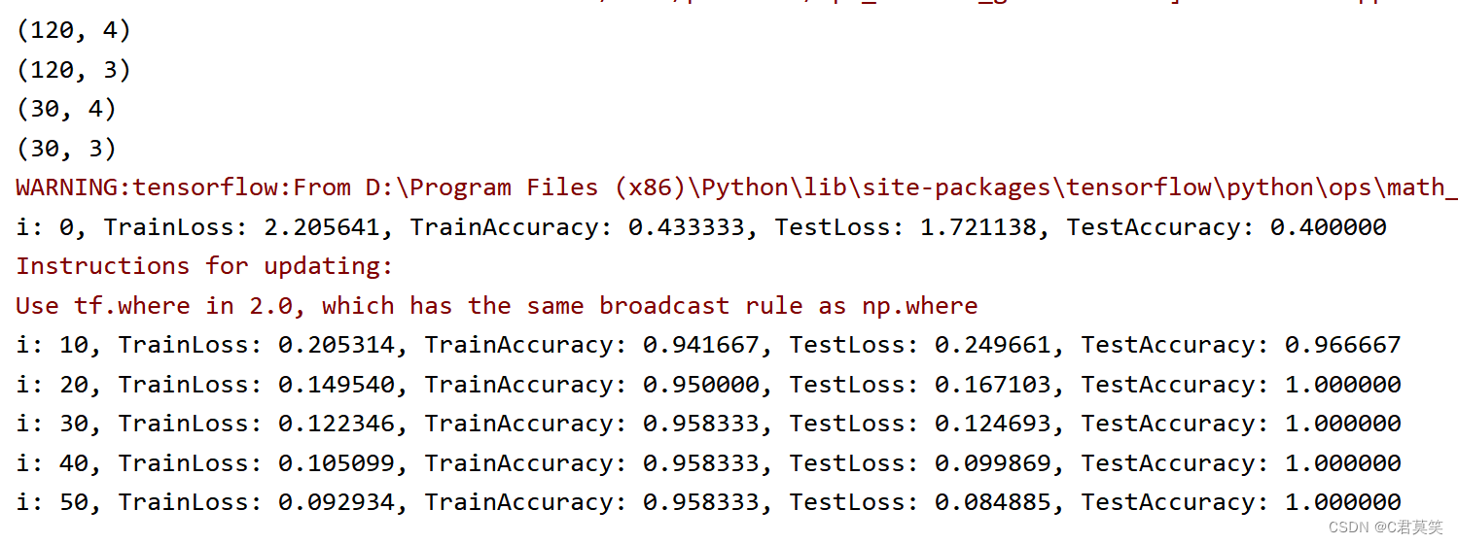
Task: Click TestLoss value 0.124693
Action: (x=993, y=424)
